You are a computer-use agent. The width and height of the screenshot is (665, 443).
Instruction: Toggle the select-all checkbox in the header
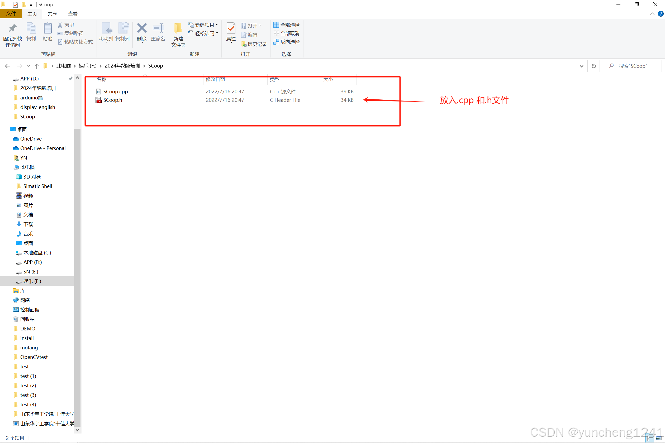90,79
